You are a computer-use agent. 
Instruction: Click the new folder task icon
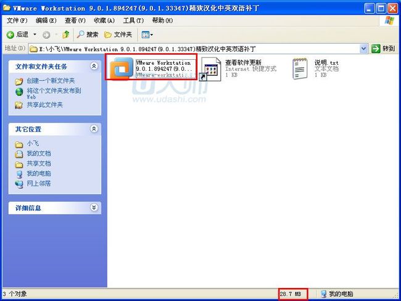19,81
